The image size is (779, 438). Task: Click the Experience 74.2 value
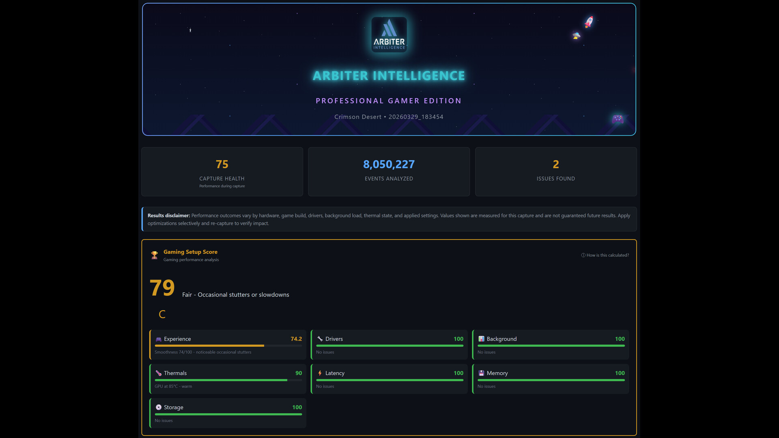point(296,339)
